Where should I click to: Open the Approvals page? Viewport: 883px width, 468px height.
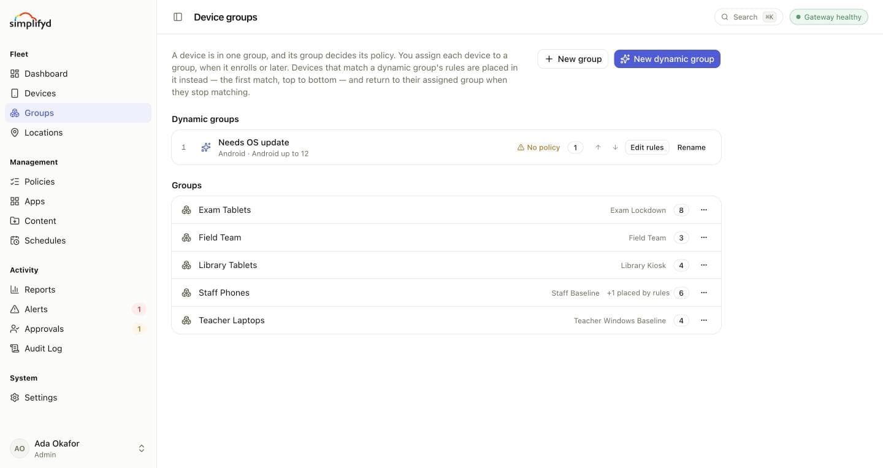(78, 329)
